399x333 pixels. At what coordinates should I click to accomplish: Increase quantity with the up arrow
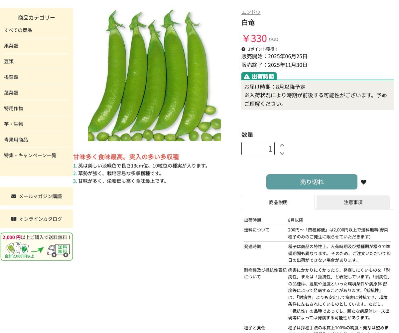(x=282, y=145)
